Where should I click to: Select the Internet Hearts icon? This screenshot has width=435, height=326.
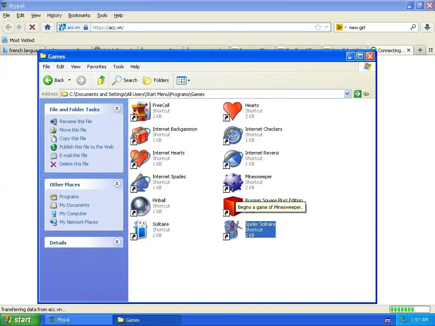click(x=140, y=159)
